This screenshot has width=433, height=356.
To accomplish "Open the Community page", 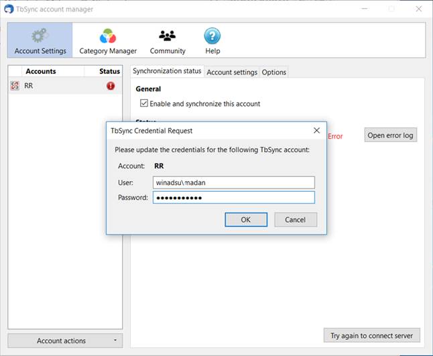I will 168,41.
